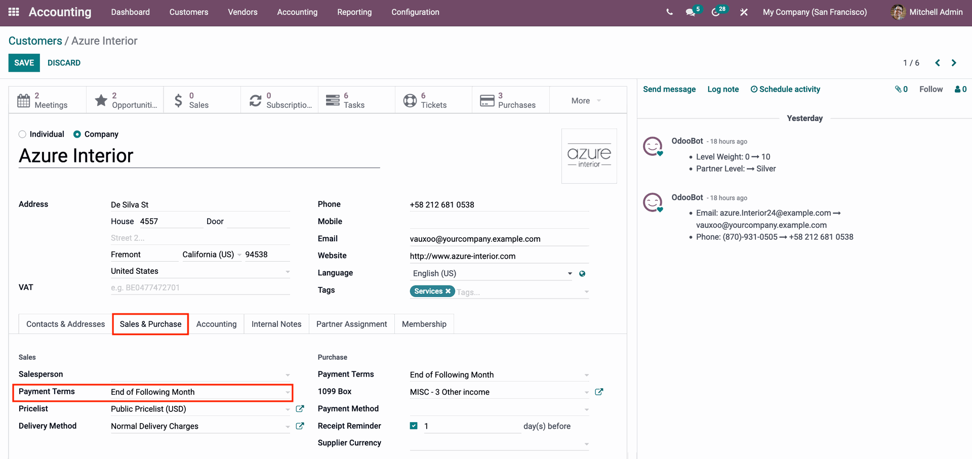Open Sales dollar stat button
The image size is (972, 459).
click(202, 100)
